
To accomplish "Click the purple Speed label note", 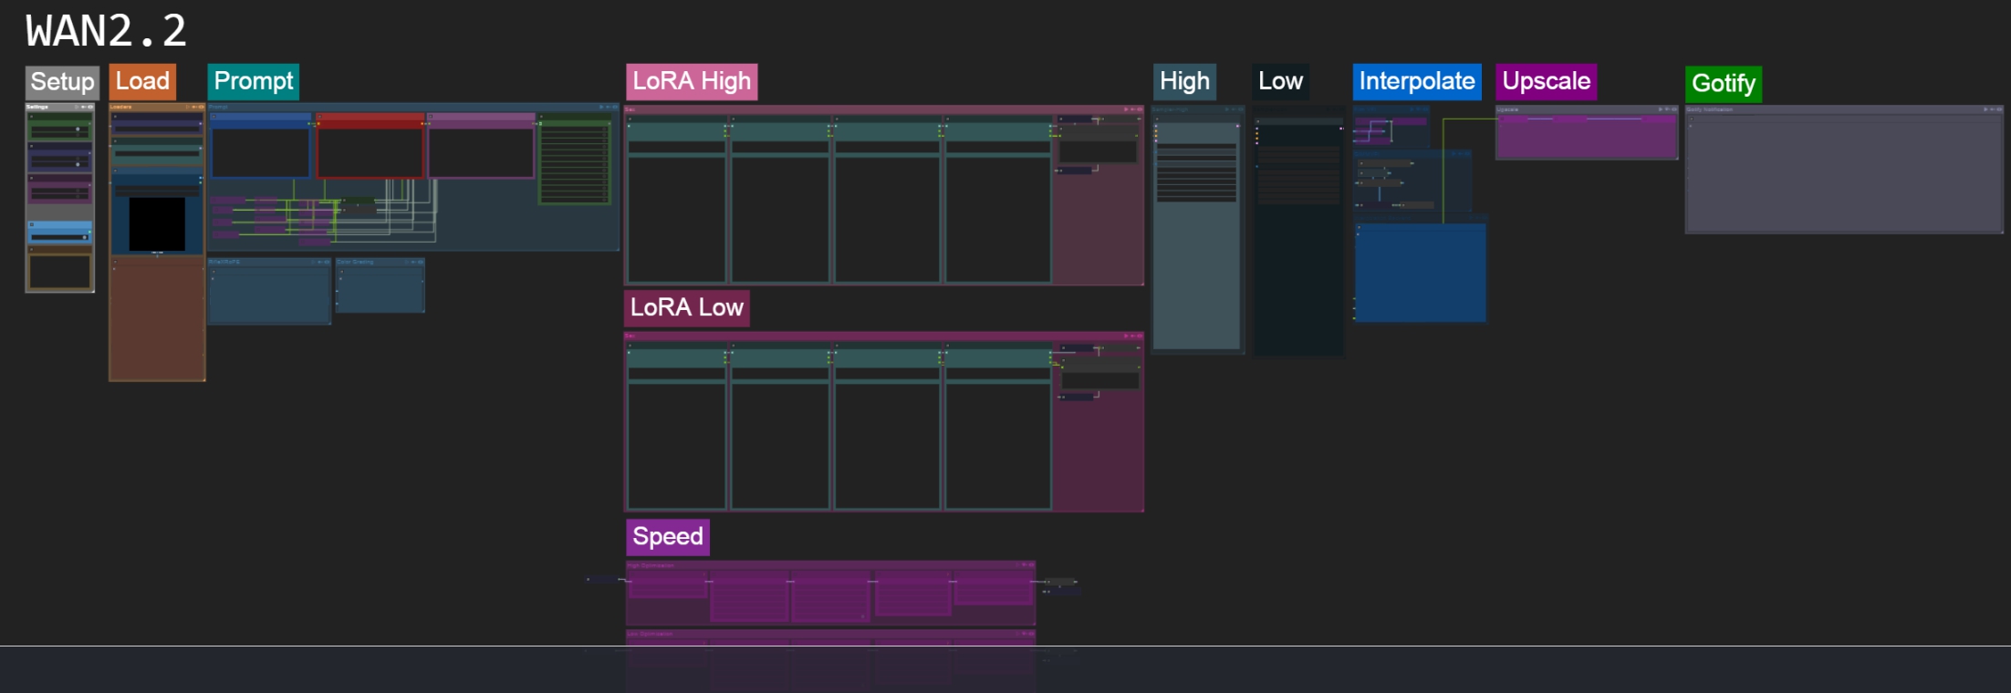I will (668, 536).
